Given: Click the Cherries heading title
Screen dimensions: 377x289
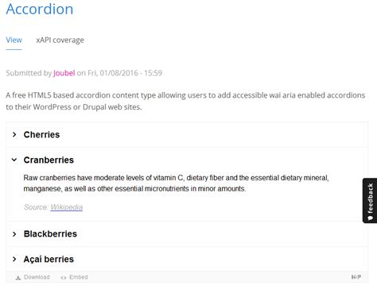Looking at the screenshot, I should (x=41, y=135).
